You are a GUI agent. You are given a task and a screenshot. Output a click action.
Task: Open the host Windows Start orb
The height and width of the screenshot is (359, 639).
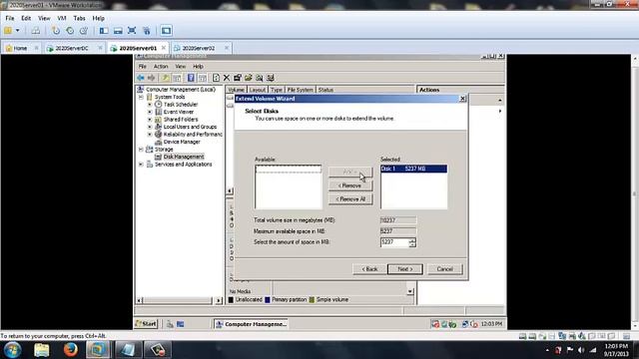(x=12, y=350)
